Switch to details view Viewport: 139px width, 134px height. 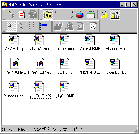tap(43, 26)
